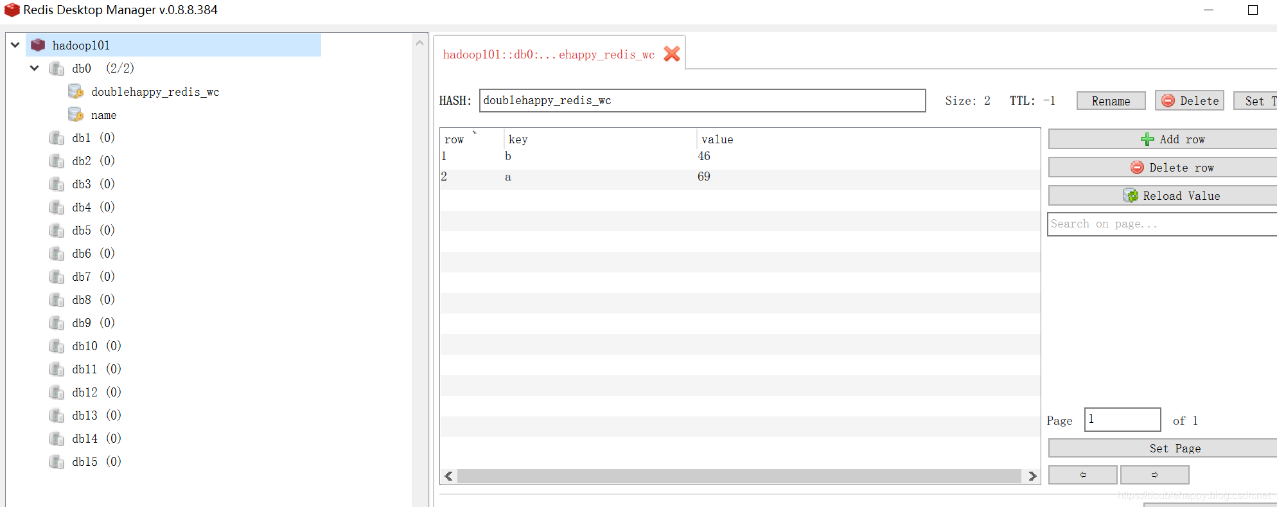Close the ehappy_redis_wc tab with red X
The width and height of the screenshot is (1277, 507).
(672, 54)
